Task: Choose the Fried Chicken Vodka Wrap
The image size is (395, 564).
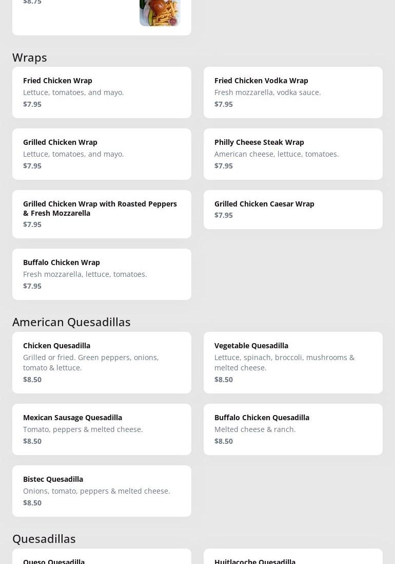Action: [x=293, y=92]
